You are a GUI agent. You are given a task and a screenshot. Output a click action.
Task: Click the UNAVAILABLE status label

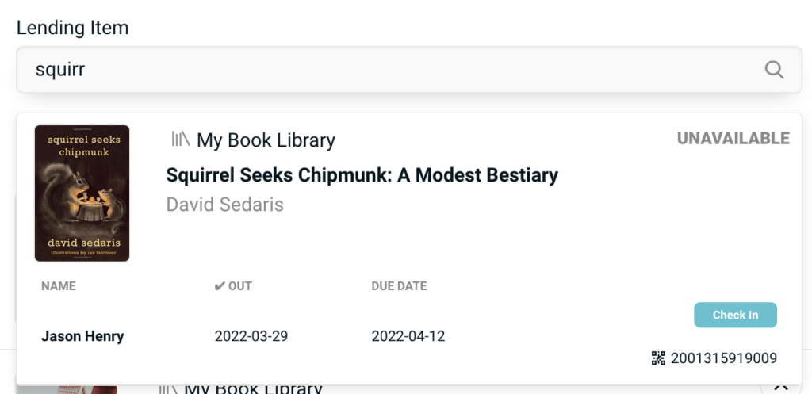click(733, 139)
